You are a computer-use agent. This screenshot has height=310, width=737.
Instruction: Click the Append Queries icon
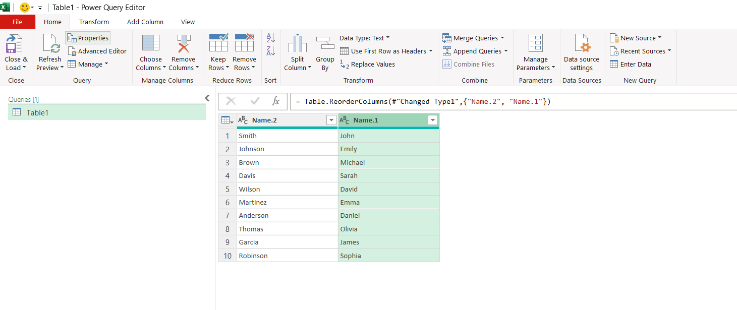point(446,51)
